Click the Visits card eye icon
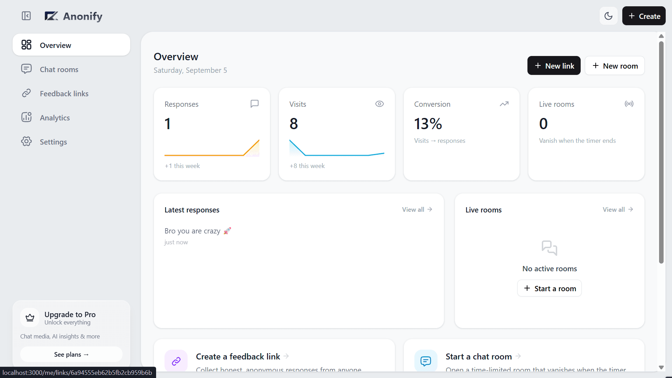Image resolution: width=672 pixels, height=378 pixels. (x=379, y=104)
